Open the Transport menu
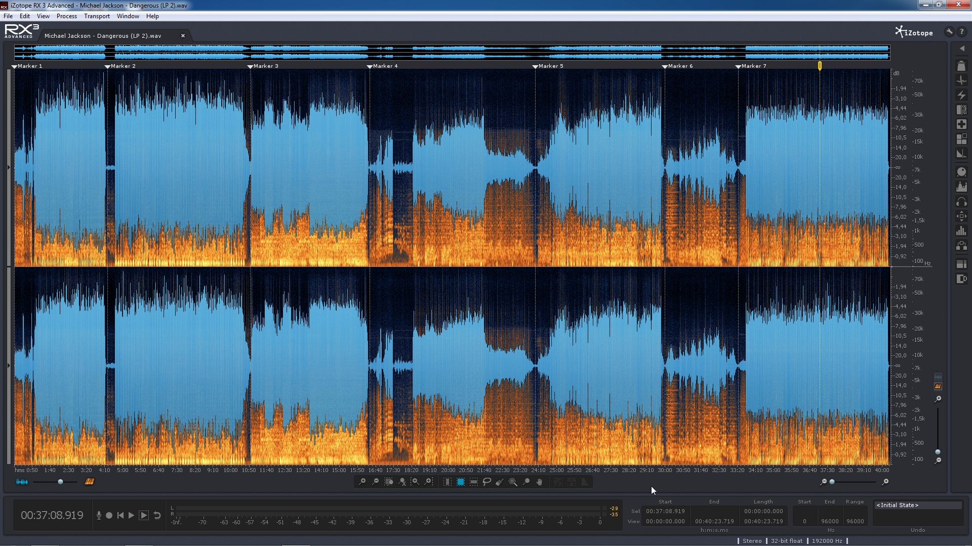 click(x=97, y=16)
